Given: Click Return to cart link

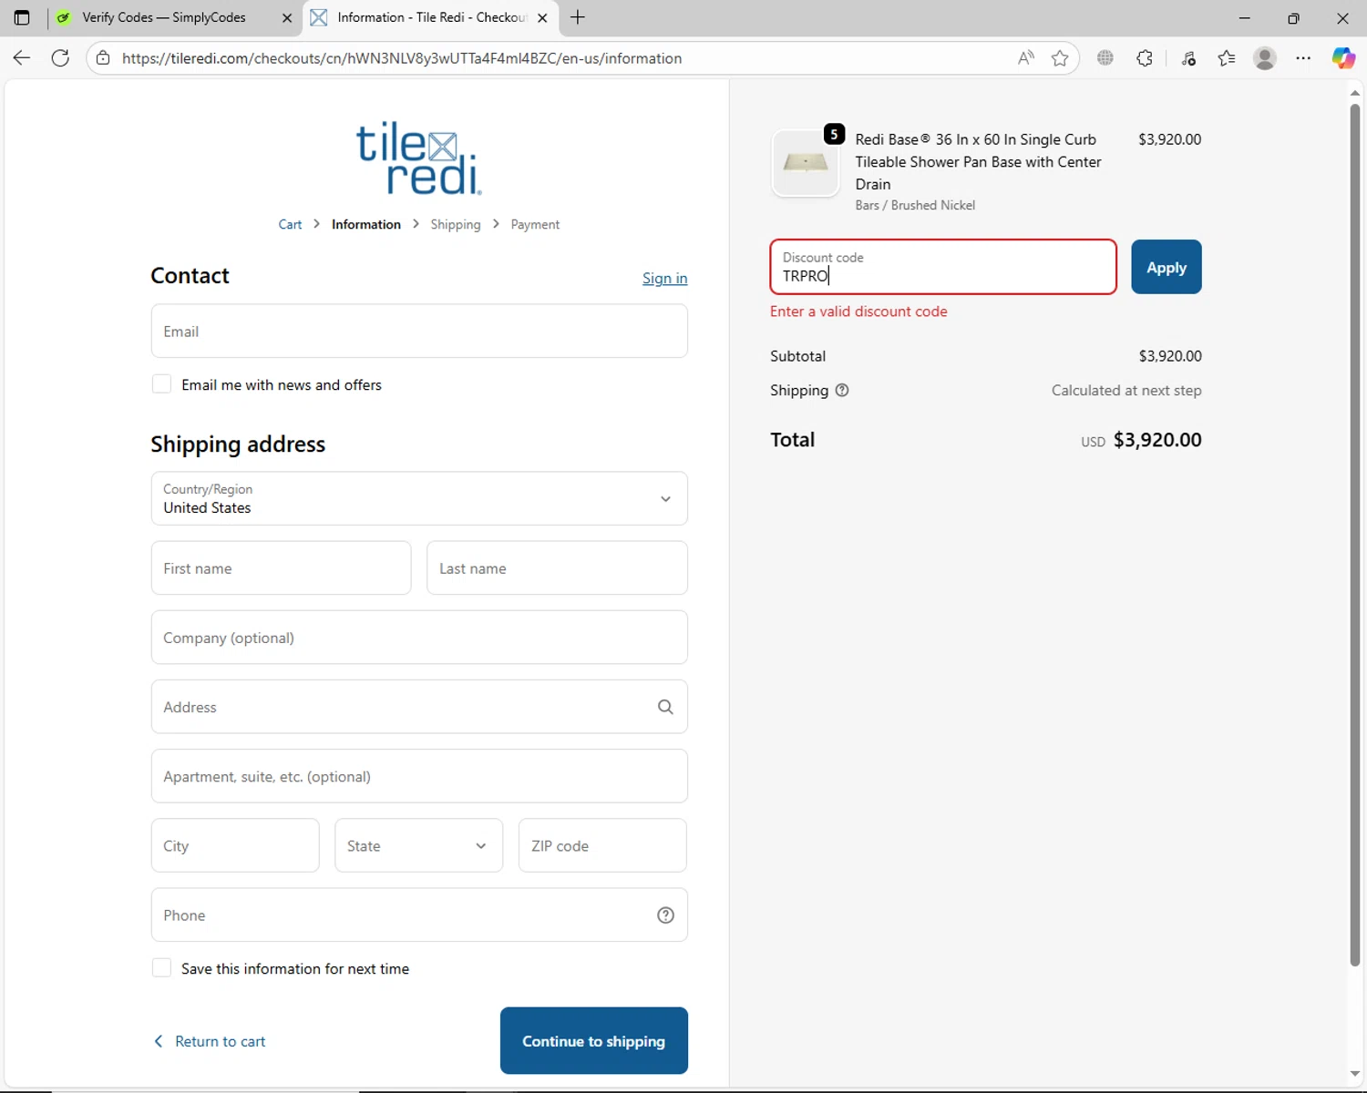Looking at the screenshot, I should (220, 1041).
